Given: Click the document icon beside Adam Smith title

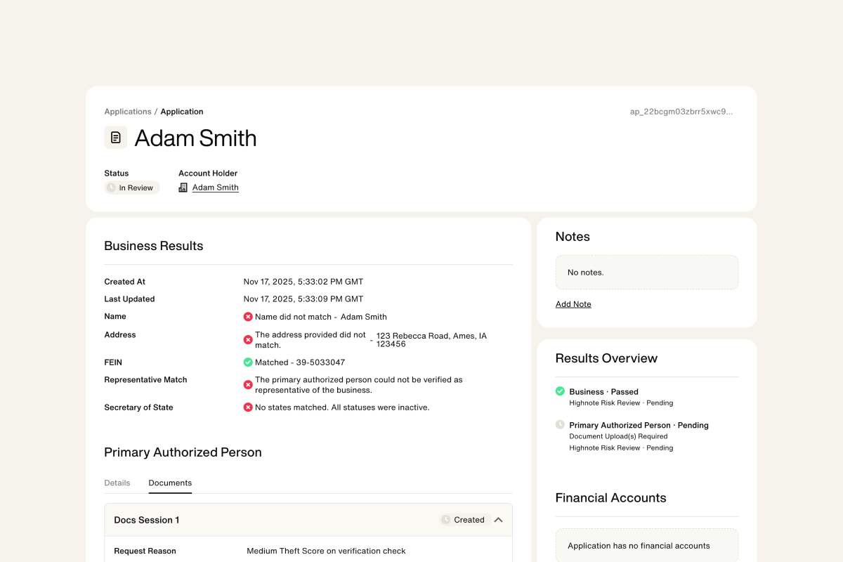Looking at the screenshot, I should (x=116, y=138).
